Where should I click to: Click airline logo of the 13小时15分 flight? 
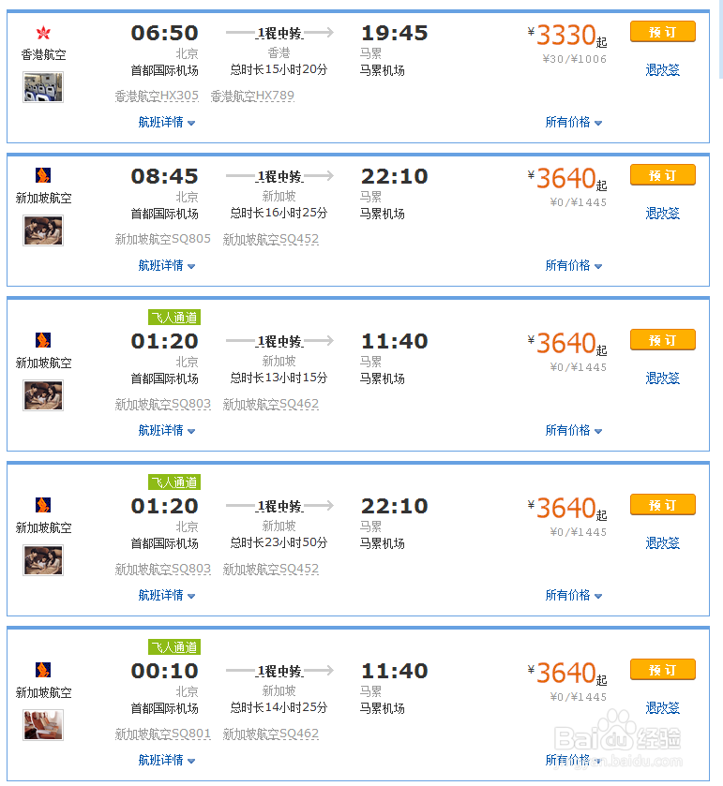click(43, 340)
